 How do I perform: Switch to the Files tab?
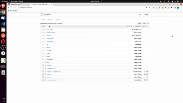[43, 20]
